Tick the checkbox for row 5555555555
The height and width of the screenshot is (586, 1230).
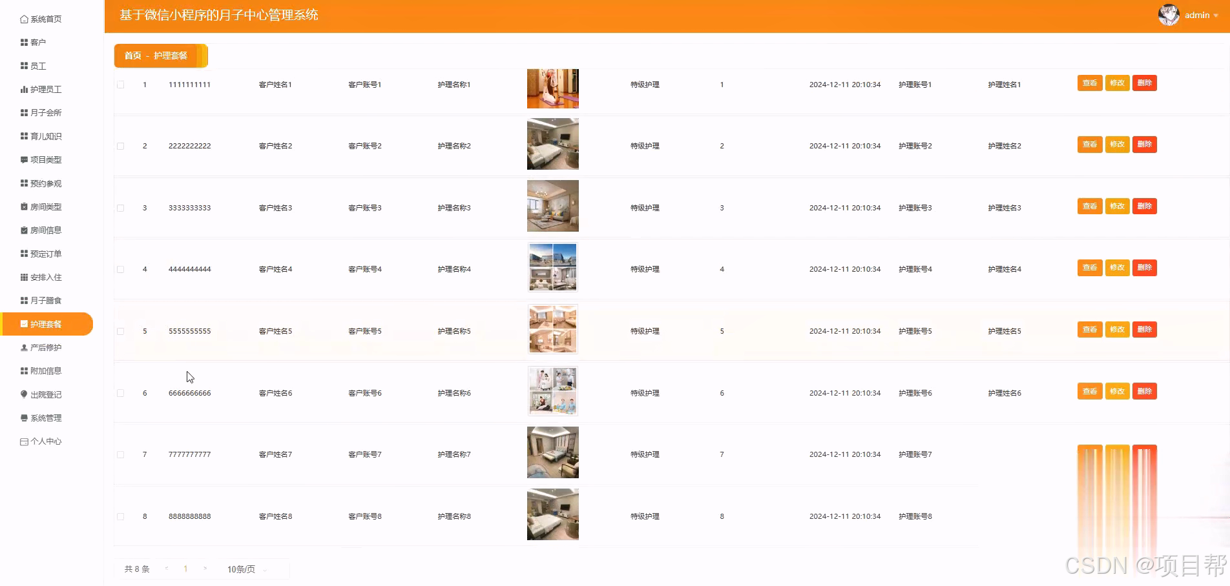120,331
